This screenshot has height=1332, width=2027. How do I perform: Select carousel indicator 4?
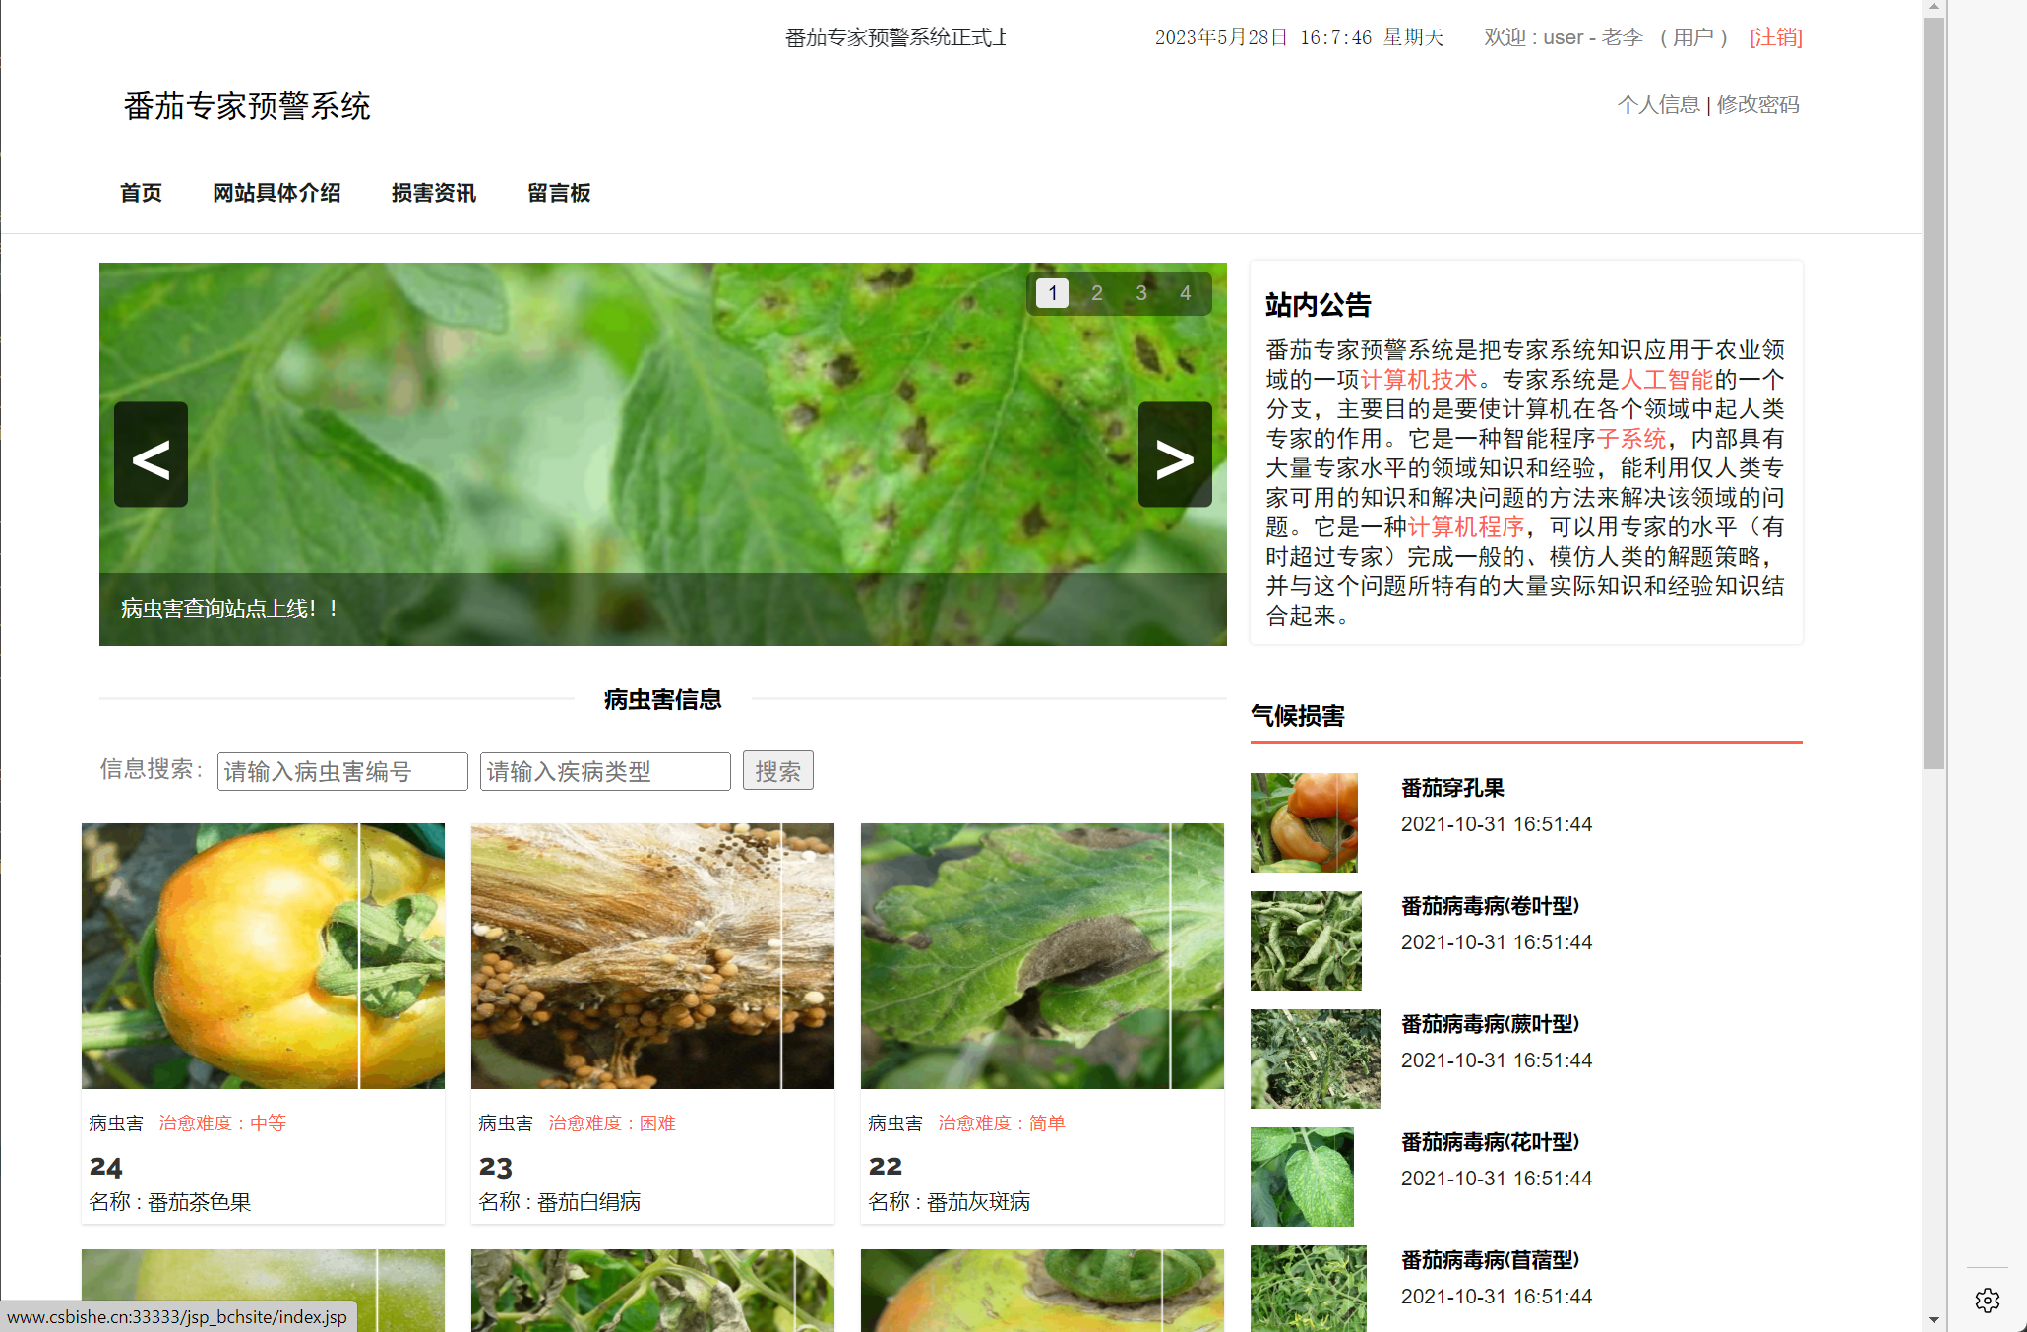click(x=1185, y=292)
